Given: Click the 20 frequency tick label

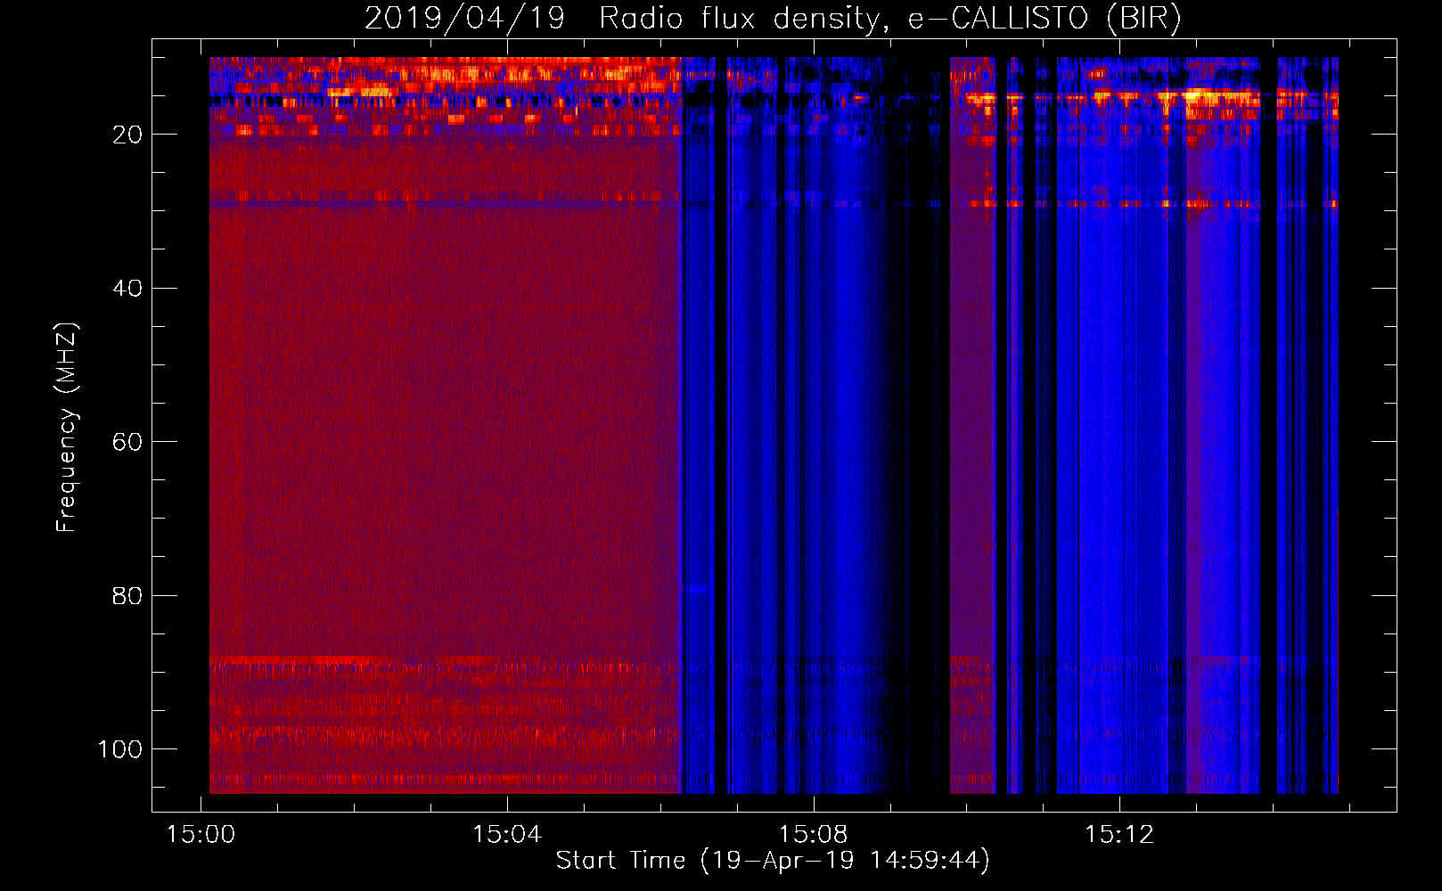Looking at the screenshot, I should click(x=127, y=135).
